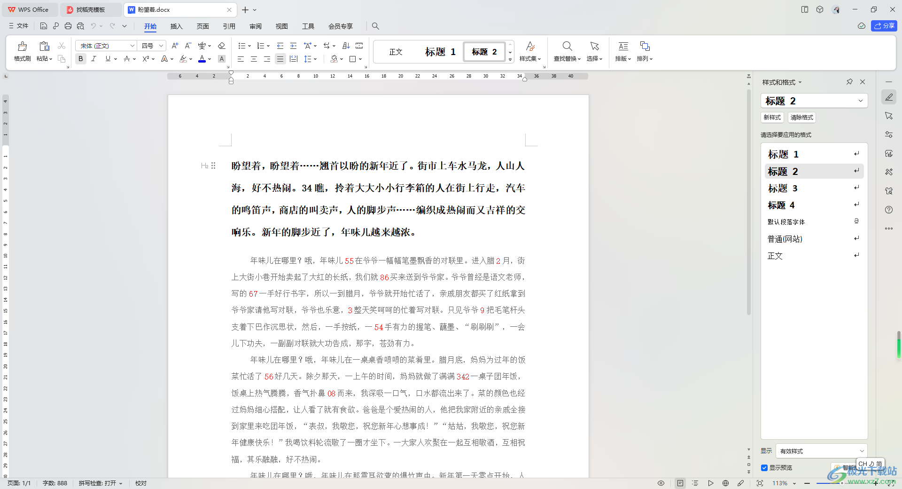This screenshot has height=489, width=902.
Task: Apply 标题 3 style from list
Action: (x=783, y=189)
